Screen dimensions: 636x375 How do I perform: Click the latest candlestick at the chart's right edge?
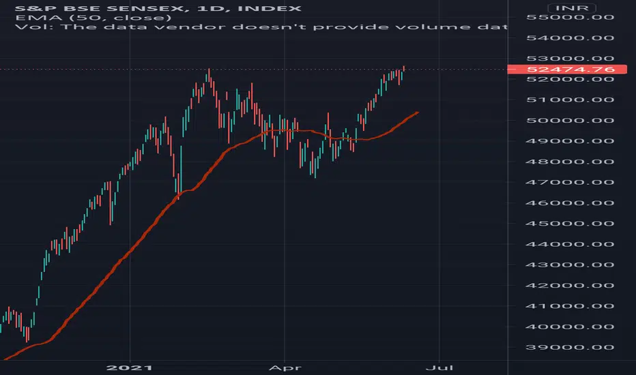(404, 69)
